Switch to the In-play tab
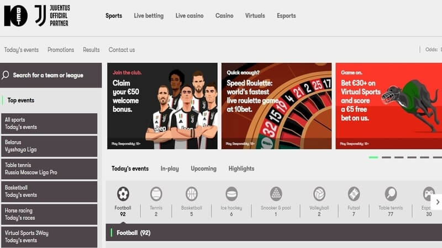The height and width of the screenshot is (248, 442). coord(170,169)
